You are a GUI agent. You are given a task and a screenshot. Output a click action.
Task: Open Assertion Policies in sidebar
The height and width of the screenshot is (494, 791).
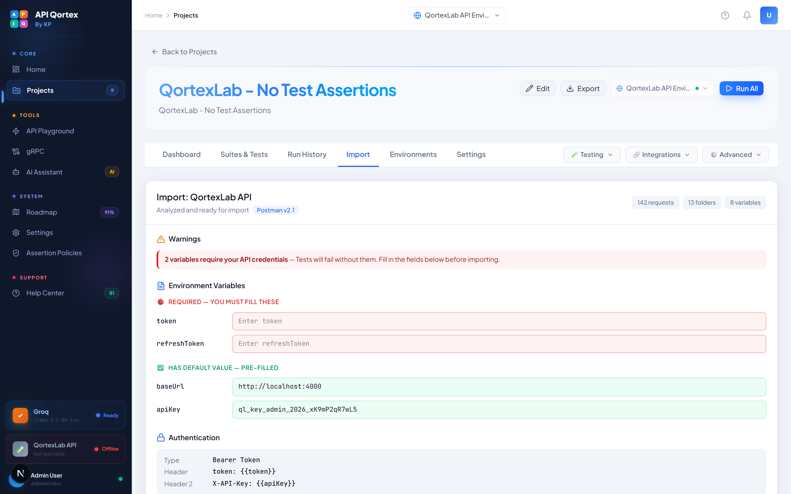54,253
